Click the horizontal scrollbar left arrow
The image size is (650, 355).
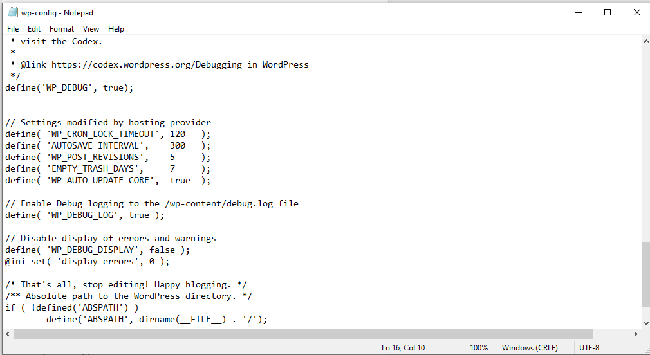click(8, 334)
